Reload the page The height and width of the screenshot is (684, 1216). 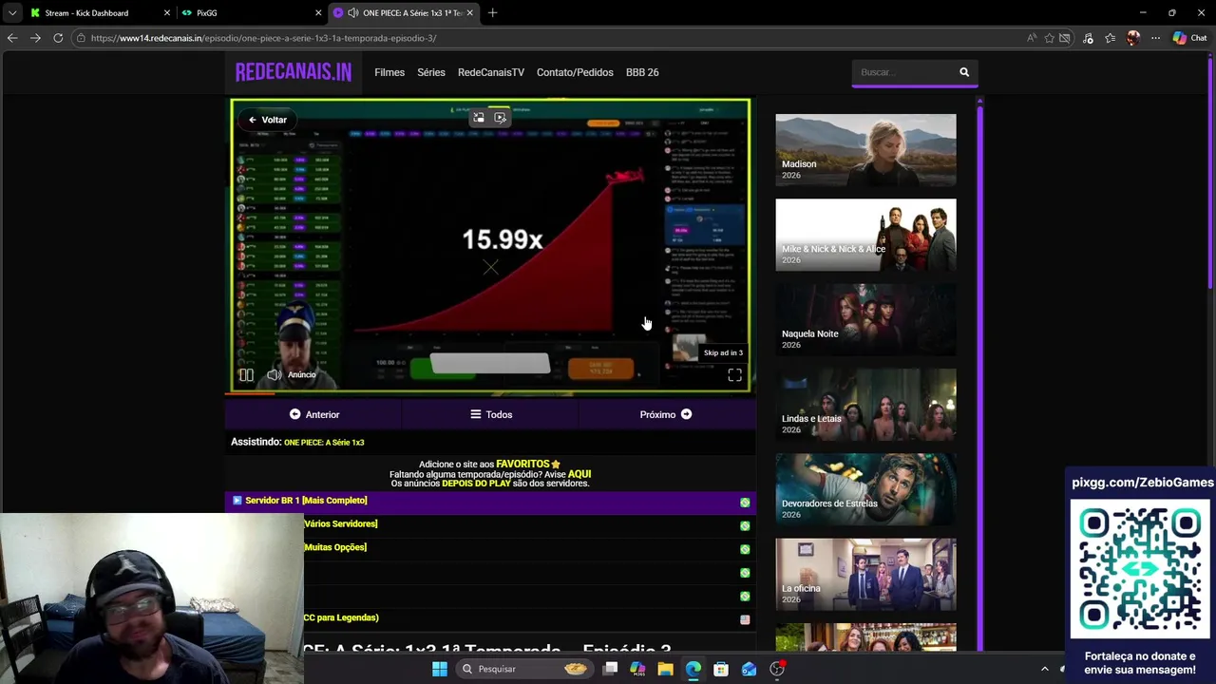point(58,38)
